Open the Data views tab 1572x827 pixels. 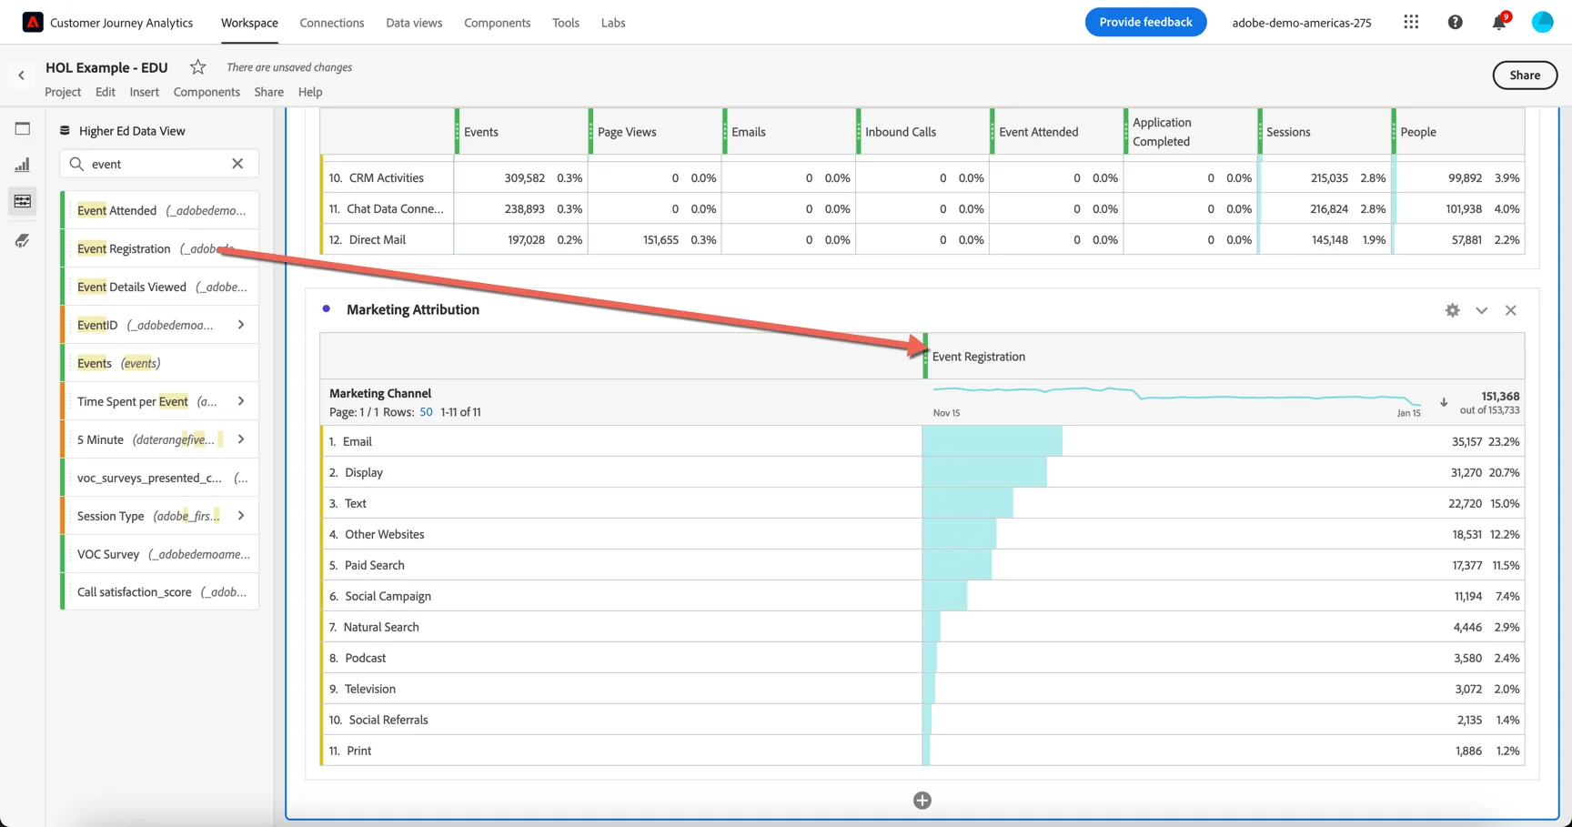[x=414, y=23]
